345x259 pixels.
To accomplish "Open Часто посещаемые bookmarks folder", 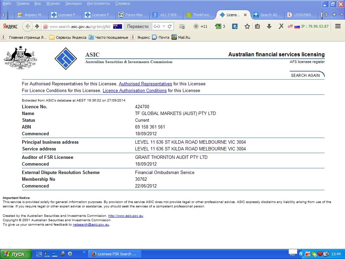I will (x=108, y=37).
